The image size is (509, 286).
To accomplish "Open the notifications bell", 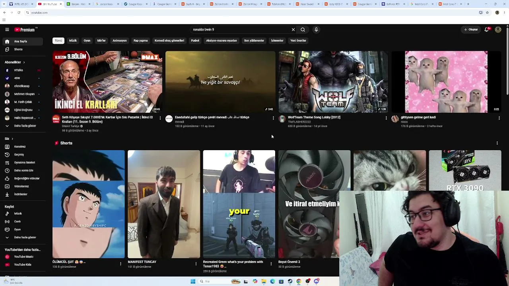I will click(x=487, y=29).
